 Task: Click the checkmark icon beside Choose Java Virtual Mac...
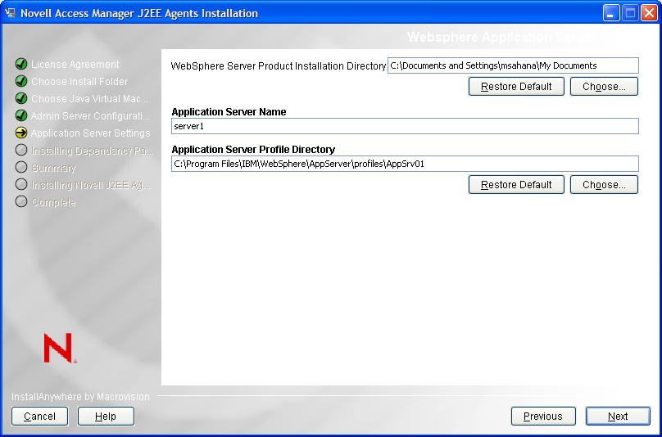pyautogui.click(x=21, y=99)
